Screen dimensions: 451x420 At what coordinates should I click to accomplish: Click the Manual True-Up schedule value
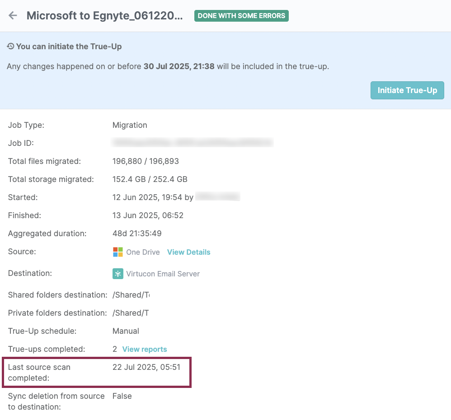click(126, 331)
